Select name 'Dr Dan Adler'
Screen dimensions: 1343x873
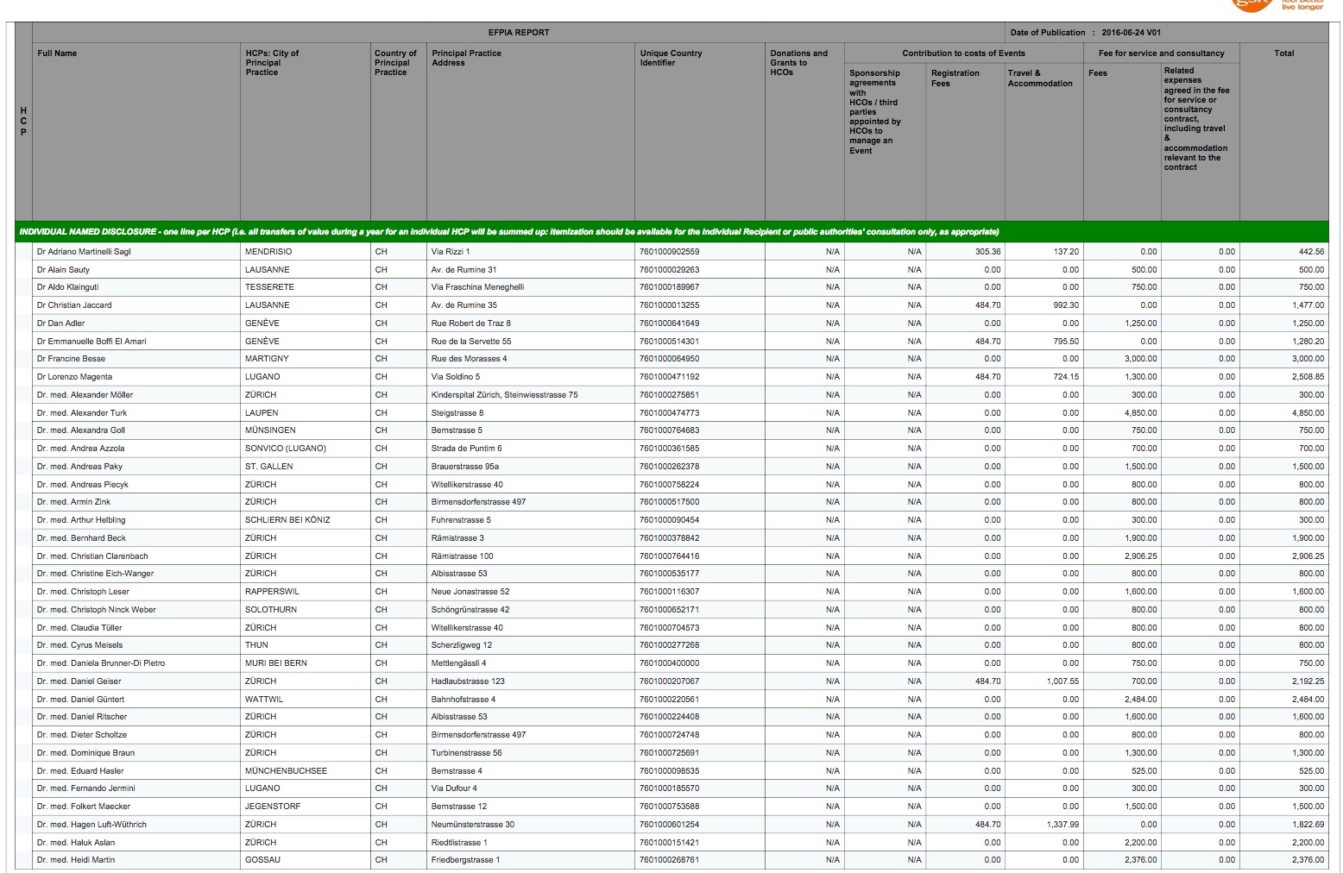(60, 323)
